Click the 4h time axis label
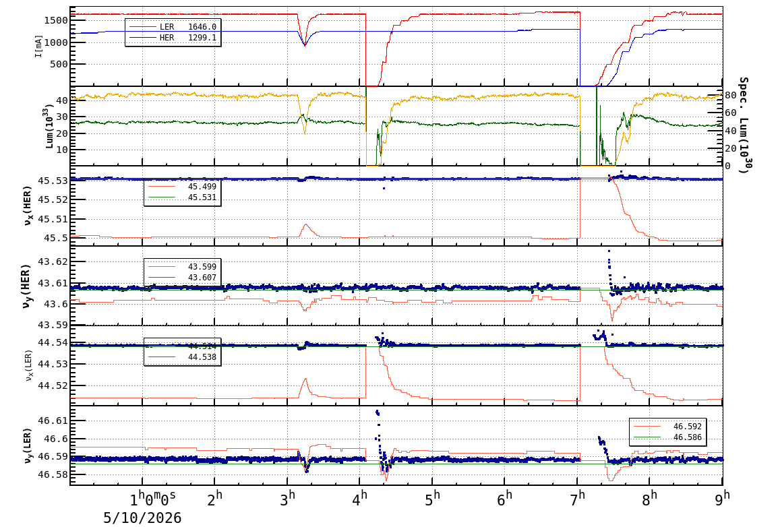Screen dimensions: 778x527 pyautogui.click(x=360, y=498)
